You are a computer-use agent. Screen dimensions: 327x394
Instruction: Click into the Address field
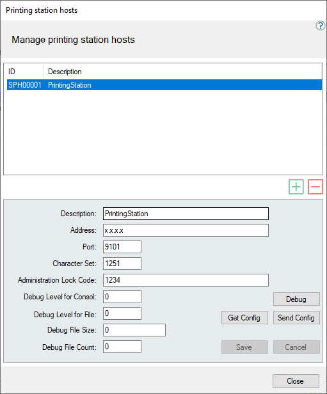pos(186,230)
